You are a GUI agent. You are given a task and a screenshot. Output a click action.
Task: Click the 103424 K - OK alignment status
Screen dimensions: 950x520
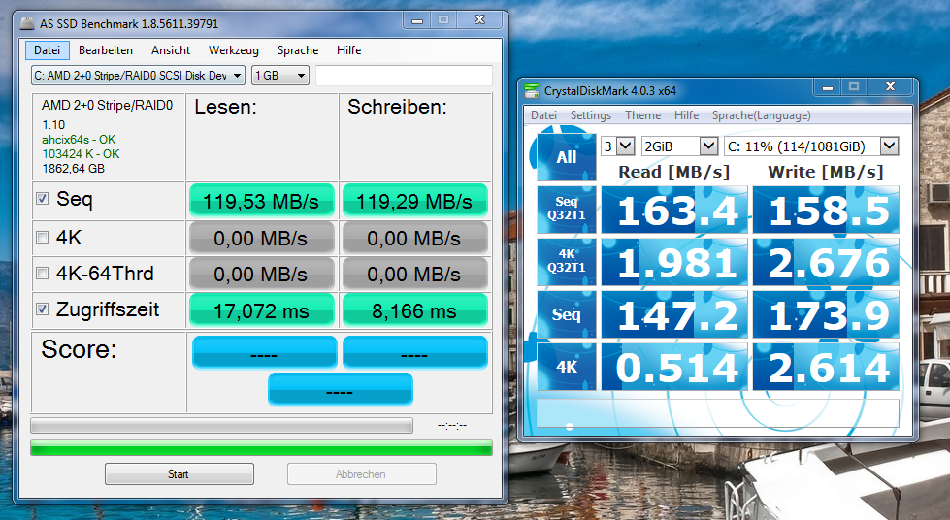81,154
